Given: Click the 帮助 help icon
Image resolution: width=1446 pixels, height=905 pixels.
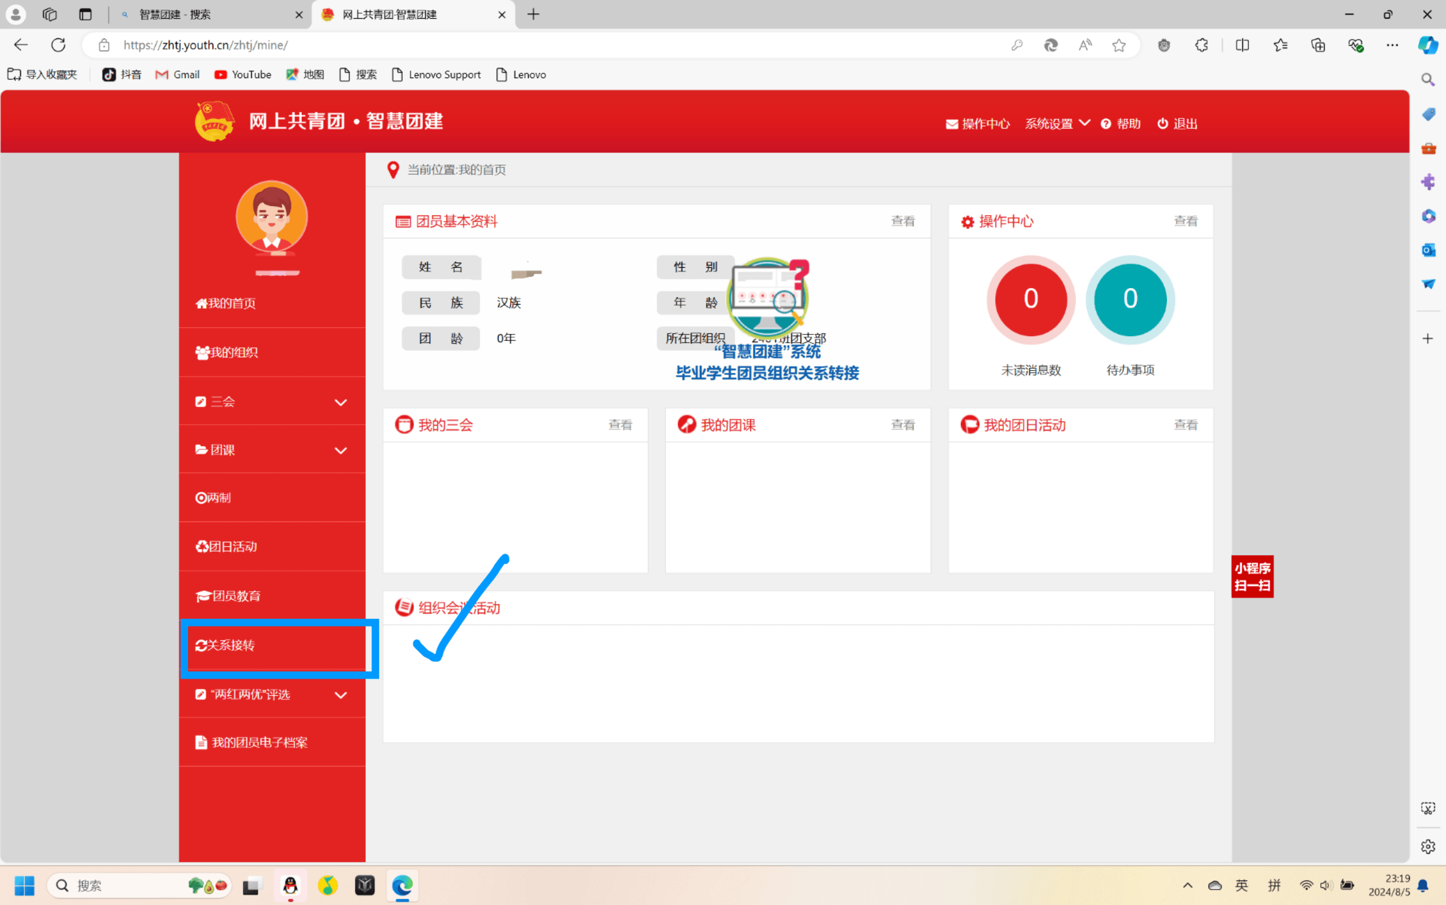Looking at the screenshot, I should click(x=1106, y=124).
